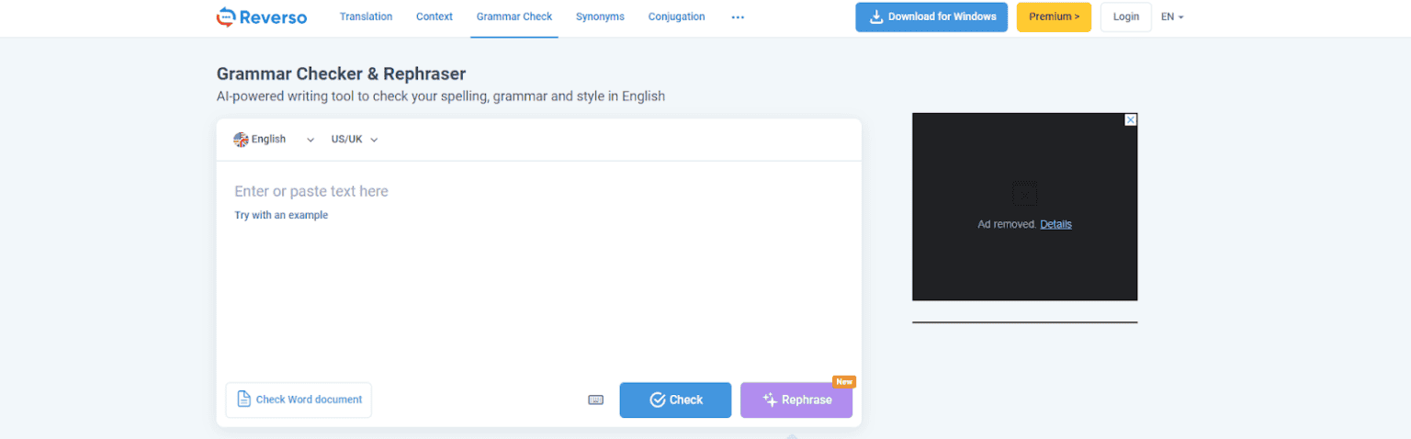The image size is (1411, 439).
Task: Go to the Translation tab
Action: coord(366,17)
